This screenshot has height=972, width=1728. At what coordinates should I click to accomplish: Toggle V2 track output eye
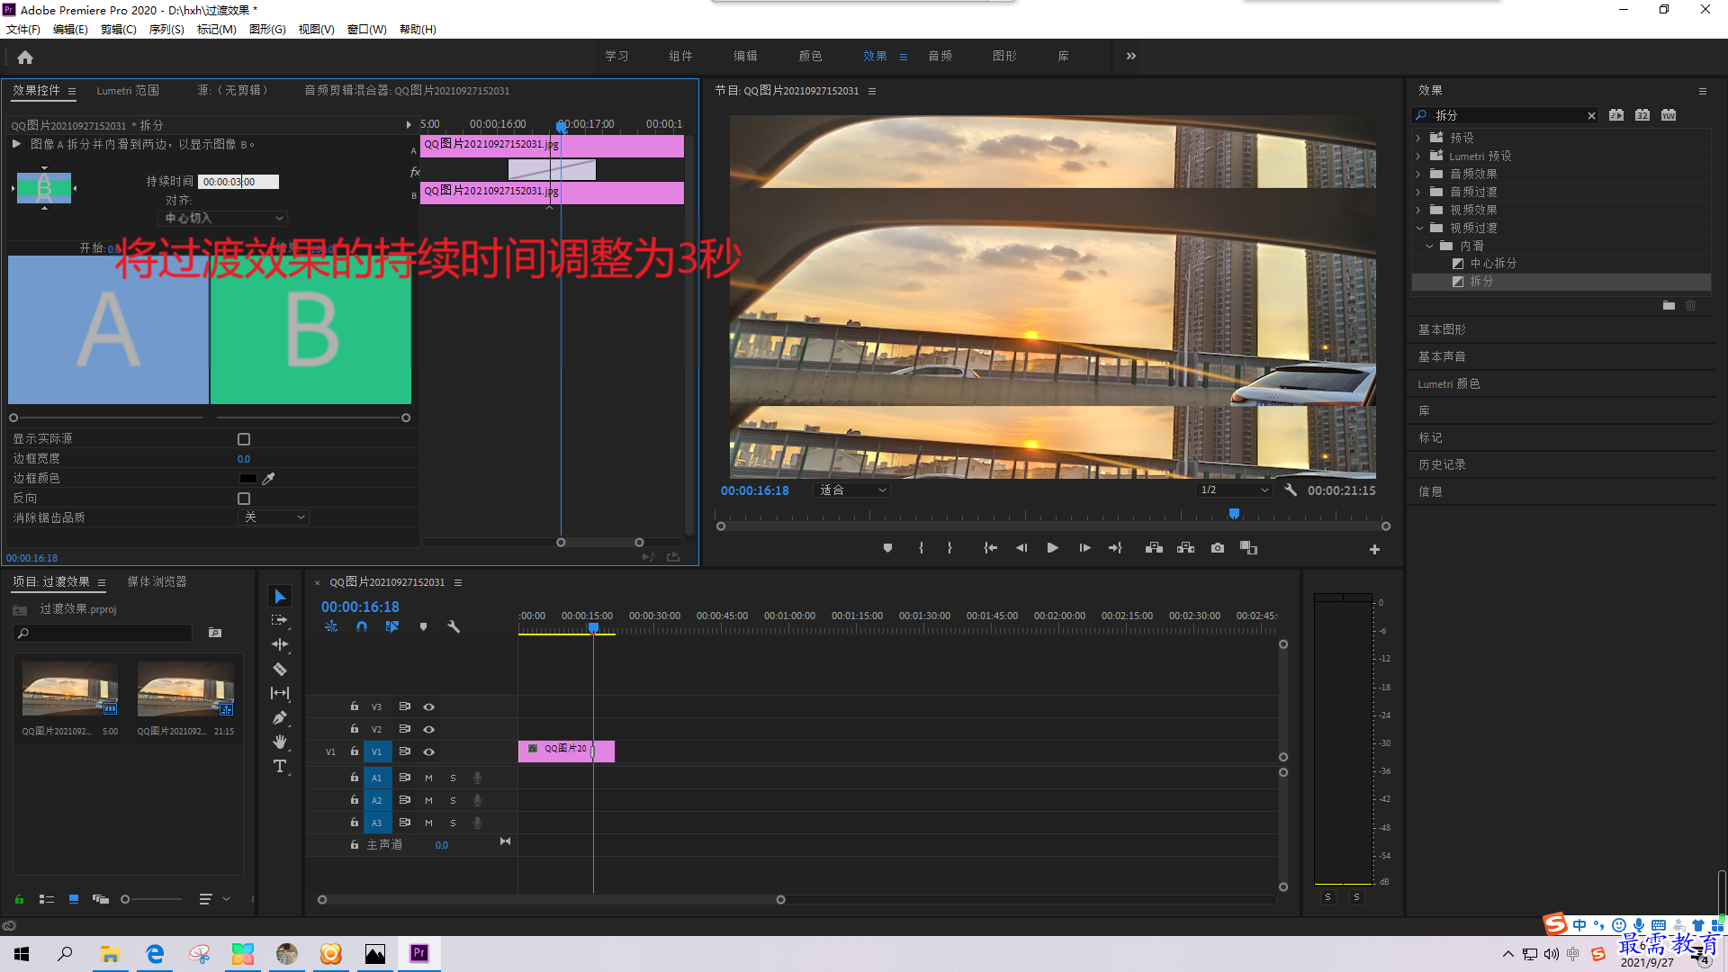tap(429, 730)
